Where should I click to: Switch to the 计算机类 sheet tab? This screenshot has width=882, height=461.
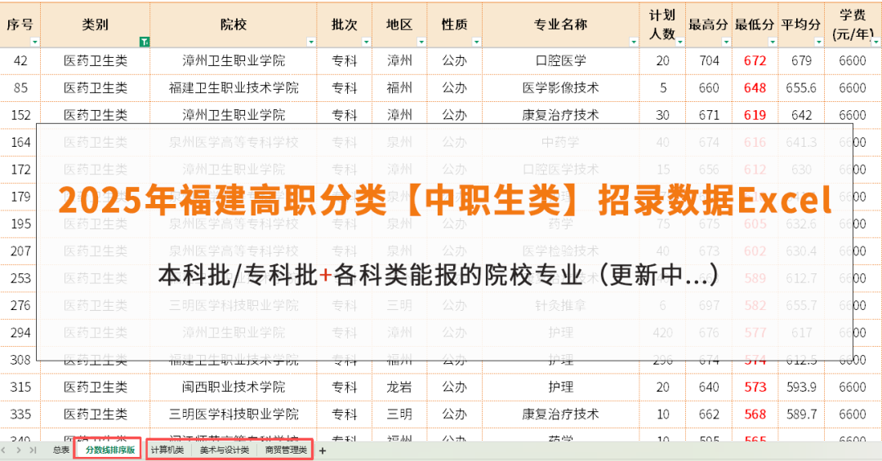pyautogui.click(x=167, y=450)
